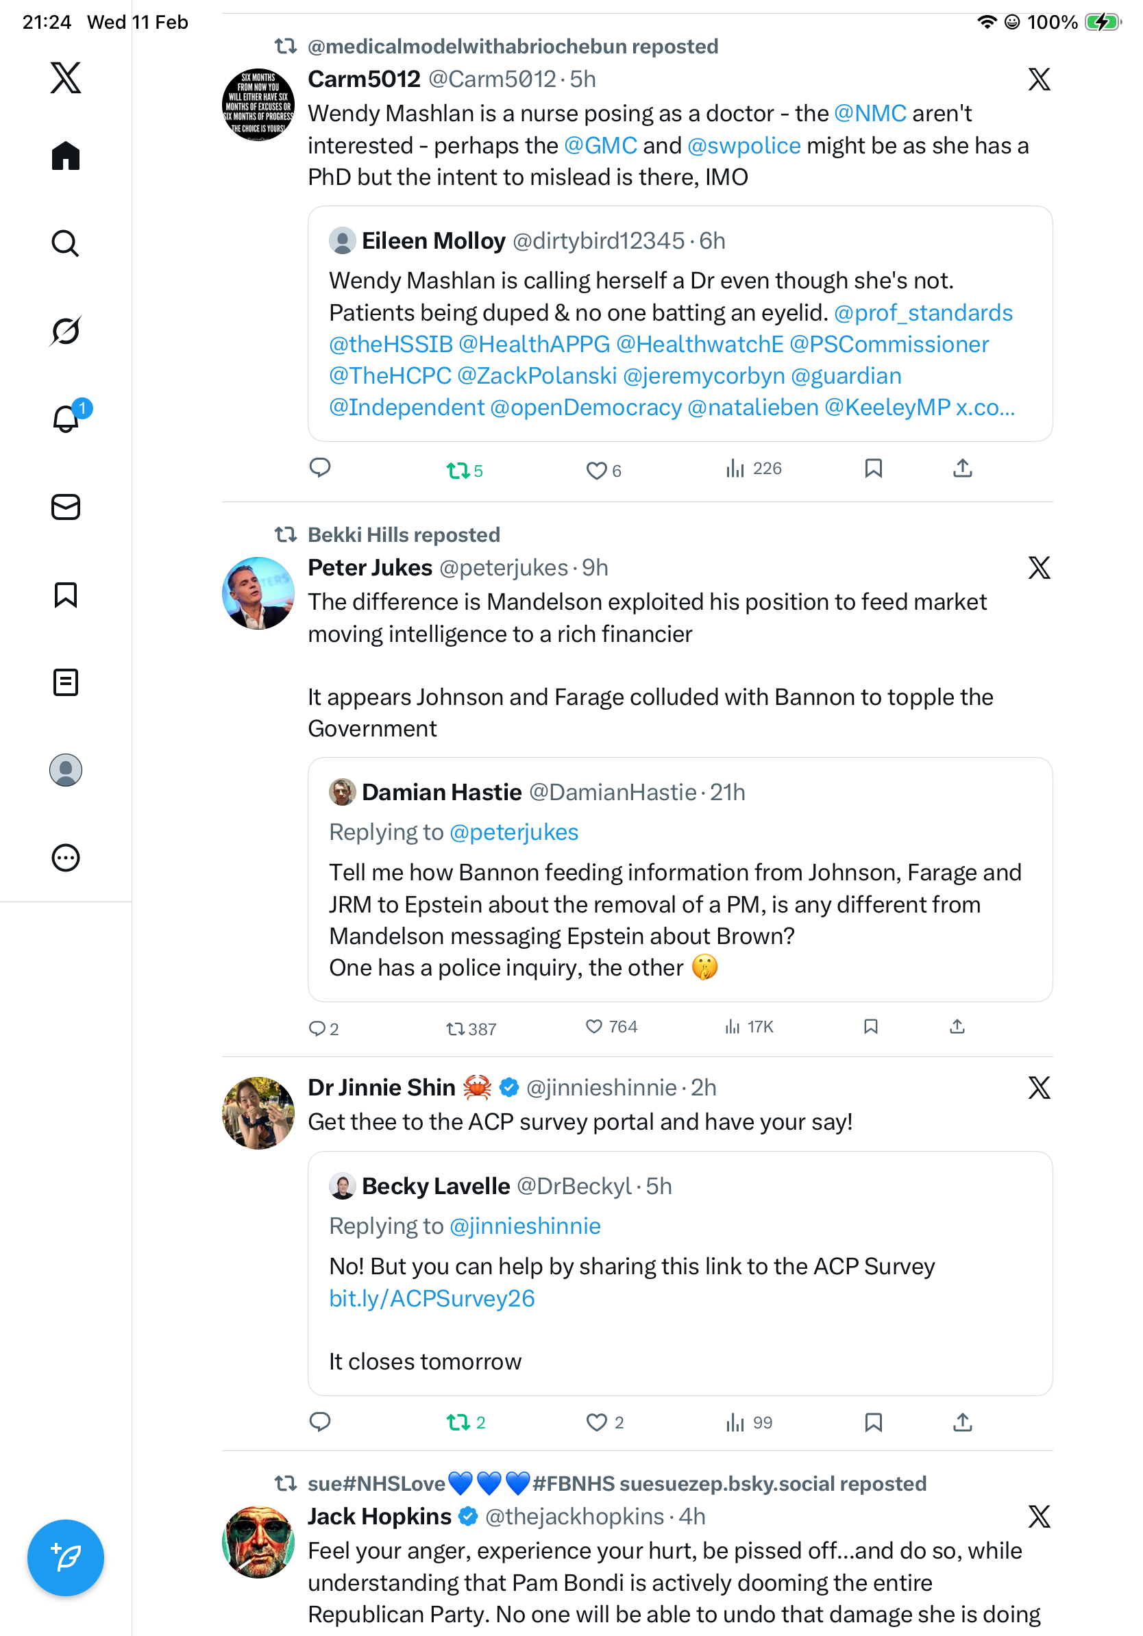Open your profile from the sidebar avatar
Viewport: 1143px width, 1636px height.
tap(66, 769)
